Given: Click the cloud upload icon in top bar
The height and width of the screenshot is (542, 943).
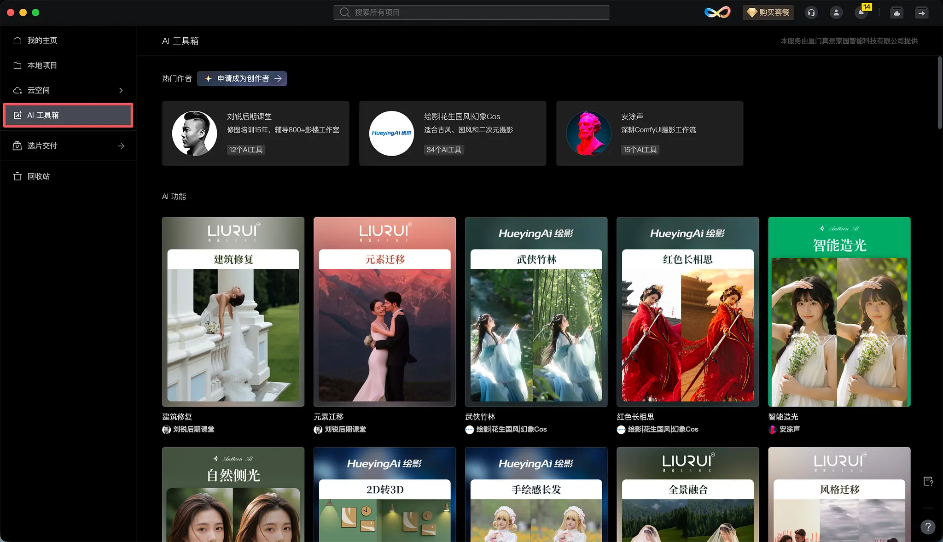Looking at the screenshot, I should click(896, 13).
